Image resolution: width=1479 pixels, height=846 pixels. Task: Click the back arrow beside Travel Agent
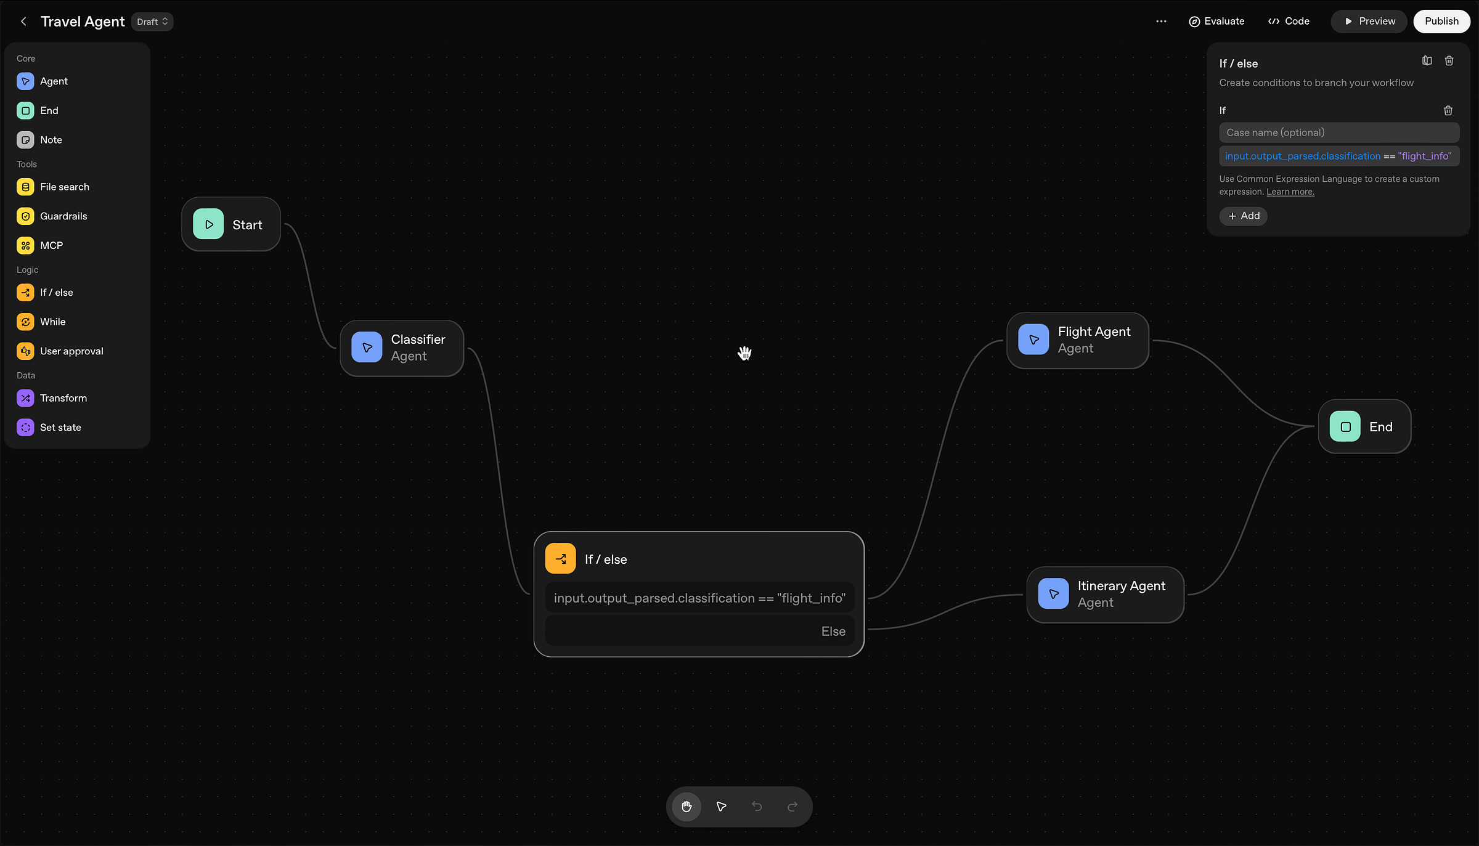(23, 22)
